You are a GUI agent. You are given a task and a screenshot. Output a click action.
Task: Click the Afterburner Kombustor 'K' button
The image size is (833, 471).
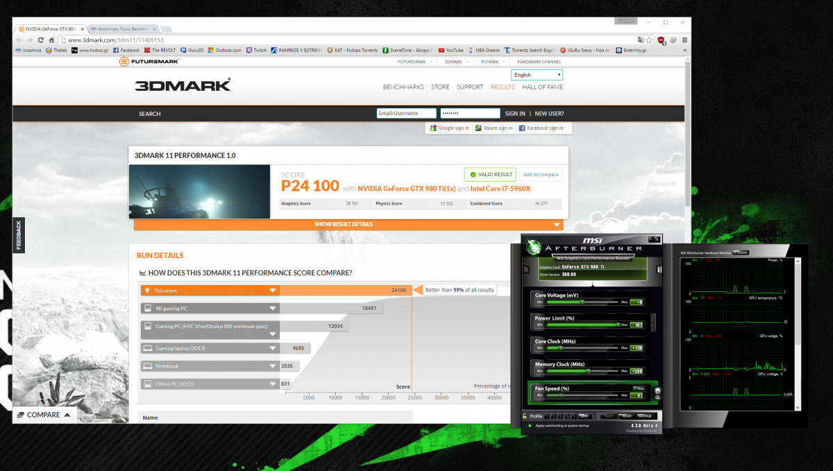click(x=526, y=268)
